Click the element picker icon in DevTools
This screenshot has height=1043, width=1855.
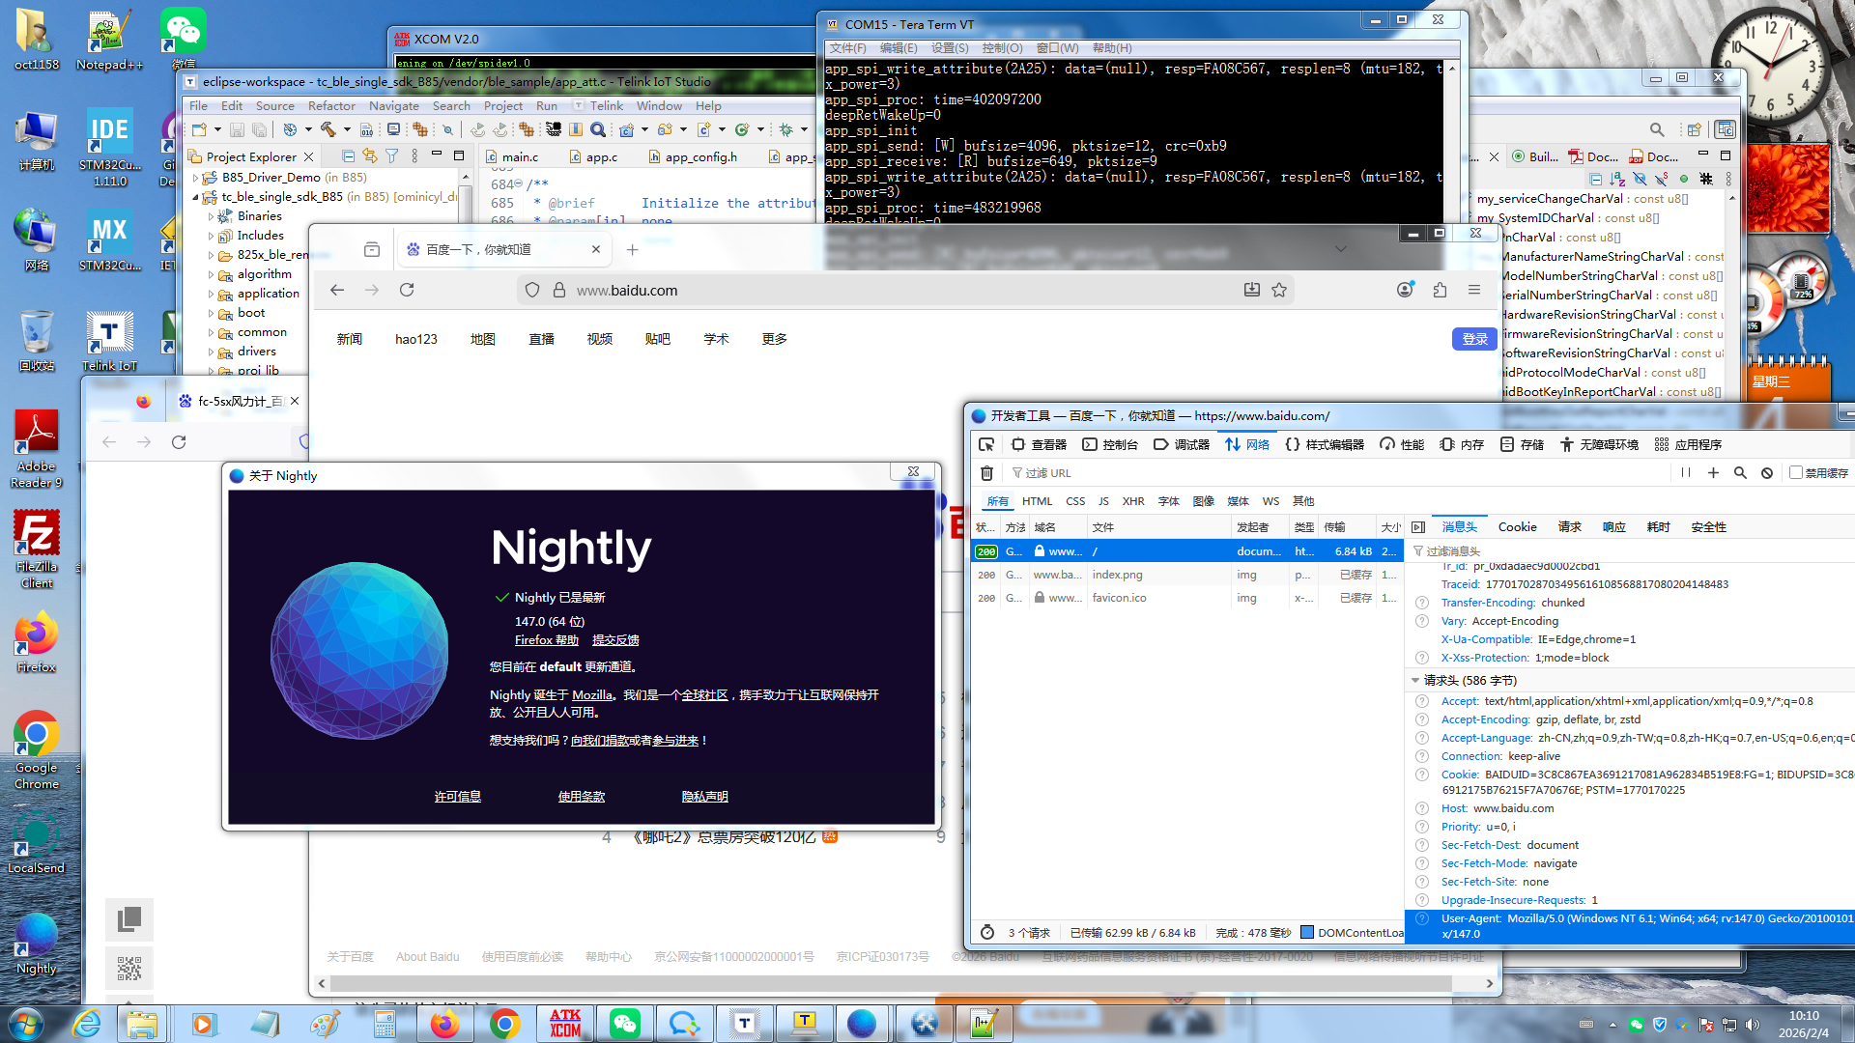[985, 444]
